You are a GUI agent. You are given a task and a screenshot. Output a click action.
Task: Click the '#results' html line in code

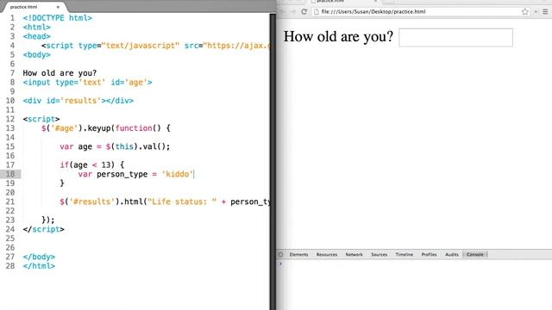165,201
